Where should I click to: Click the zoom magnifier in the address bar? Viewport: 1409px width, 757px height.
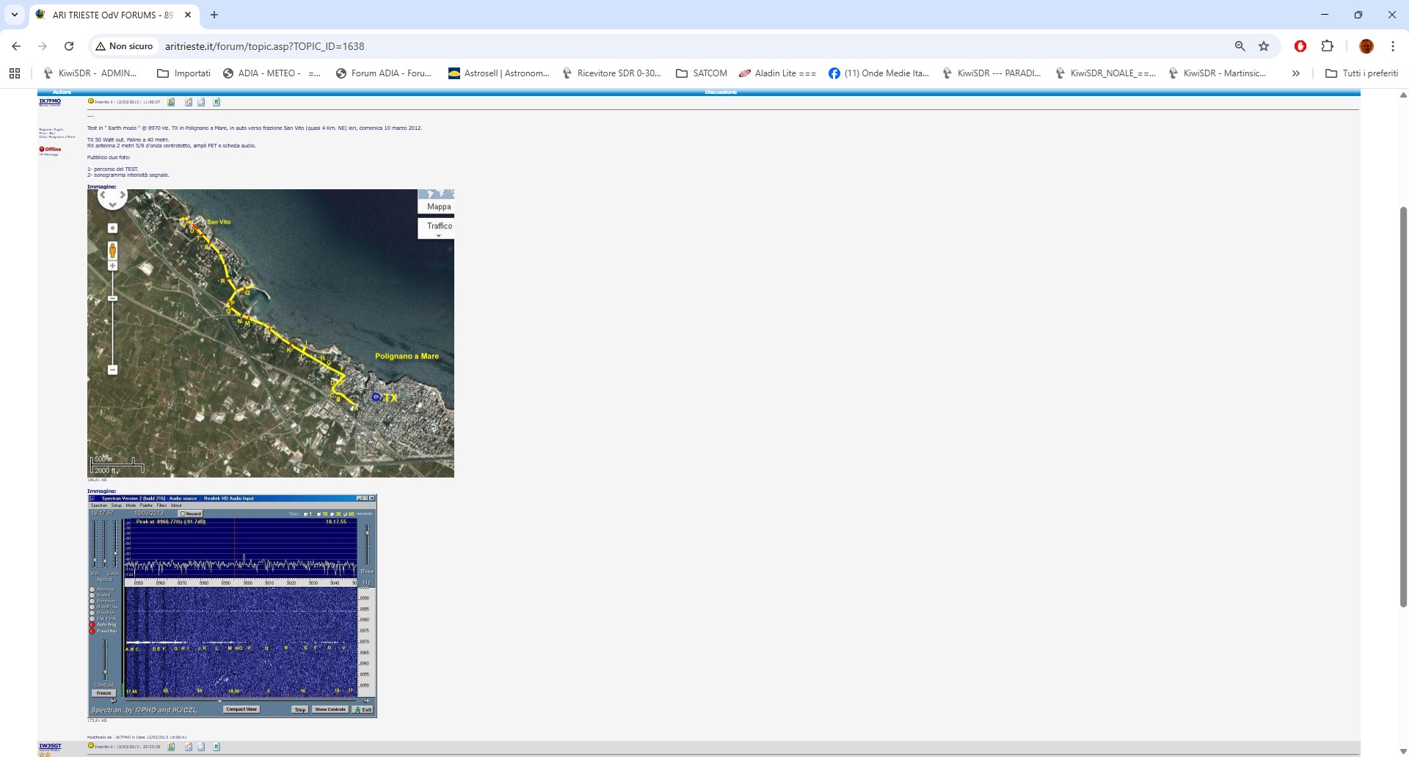pos(1239,46)
